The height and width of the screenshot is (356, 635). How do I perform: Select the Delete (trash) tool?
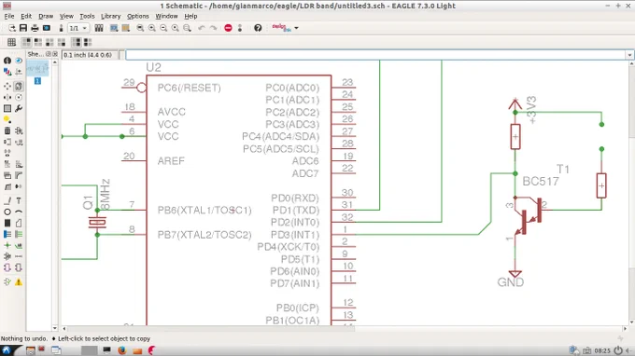point(7,130)
